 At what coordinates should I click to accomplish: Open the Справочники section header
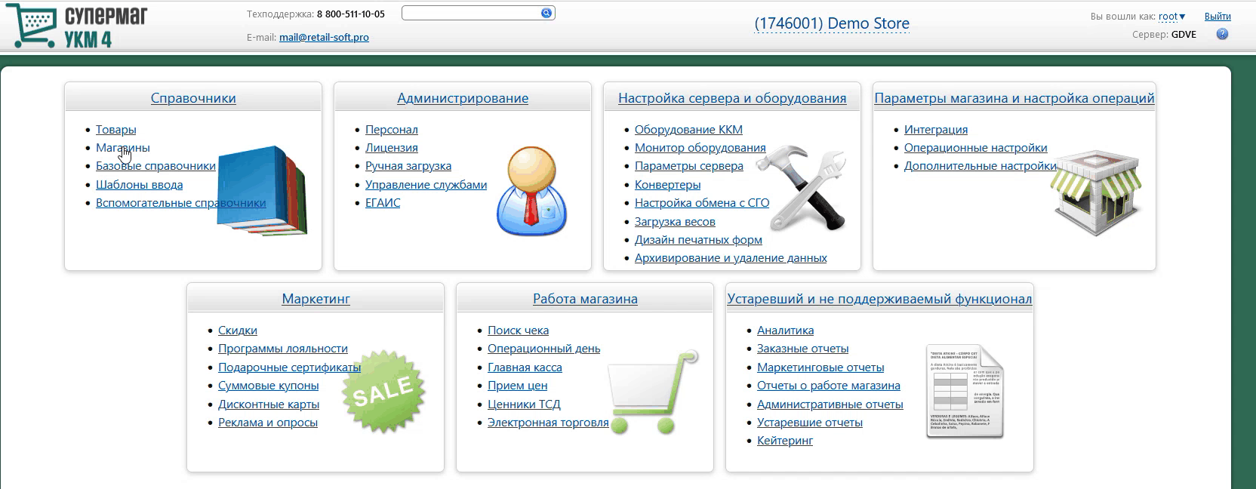tap(193, 98)
